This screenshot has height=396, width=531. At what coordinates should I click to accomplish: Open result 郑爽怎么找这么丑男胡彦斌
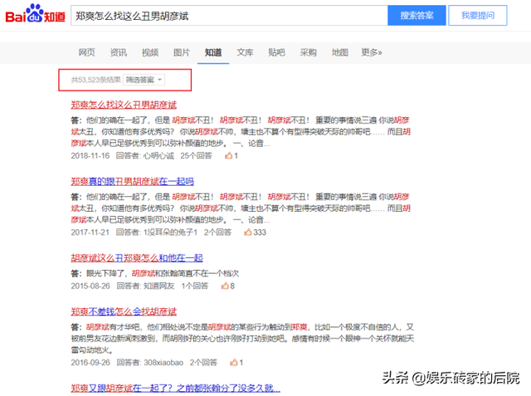tap(124, 105)
